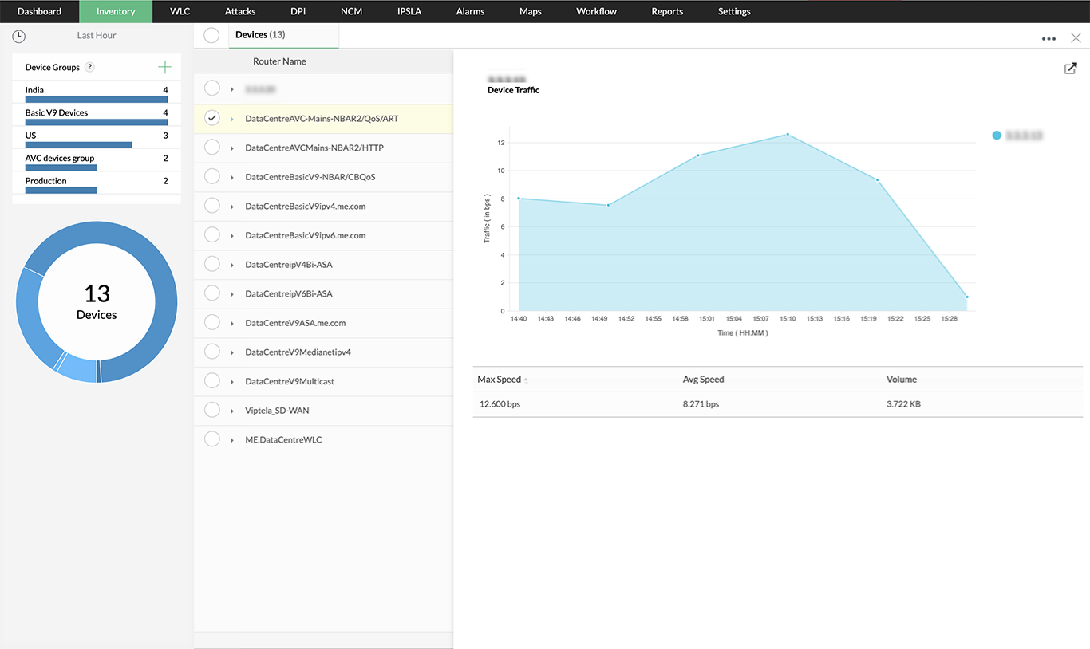Open device traffic in pop-out view
Screen dimensions: 1090x649
(x=1071, y=69)
